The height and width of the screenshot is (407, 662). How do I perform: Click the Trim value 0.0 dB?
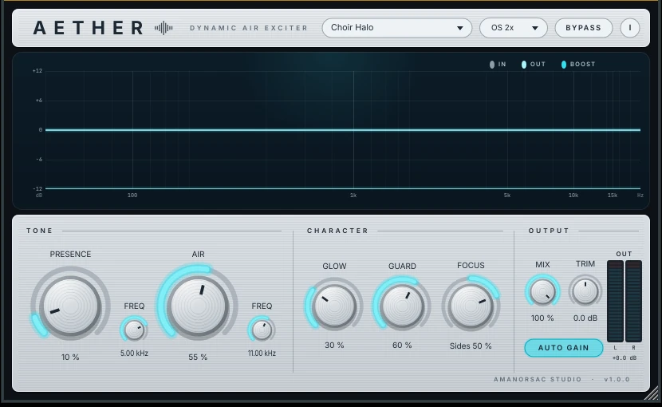point(585,318)
